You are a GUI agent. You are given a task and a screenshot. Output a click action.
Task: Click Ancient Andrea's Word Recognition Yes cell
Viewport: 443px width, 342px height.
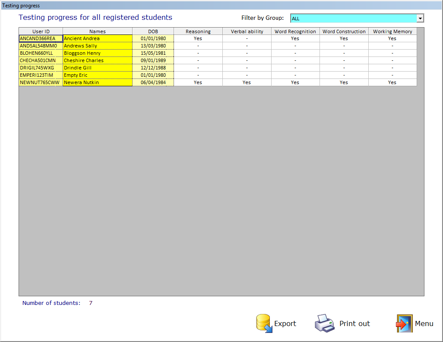click(295, 38)
